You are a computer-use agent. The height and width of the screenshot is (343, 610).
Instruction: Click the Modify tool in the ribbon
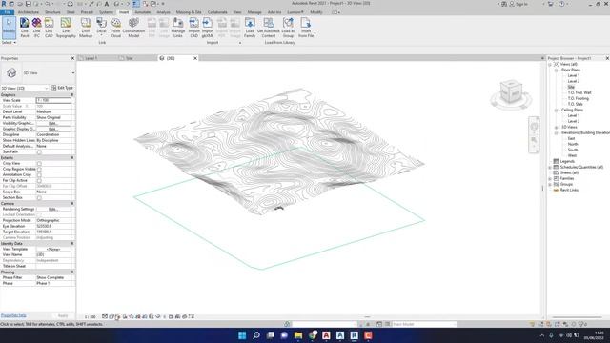tap(9, 28)
